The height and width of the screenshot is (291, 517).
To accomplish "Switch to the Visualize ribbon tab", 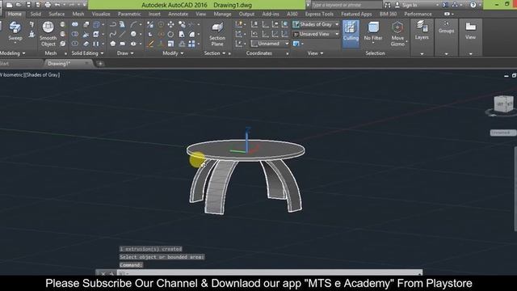I will click(x=101, y=14).
